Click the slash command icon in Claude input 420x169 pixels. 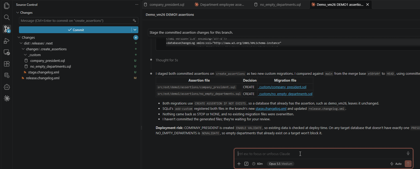click(246, 164)
